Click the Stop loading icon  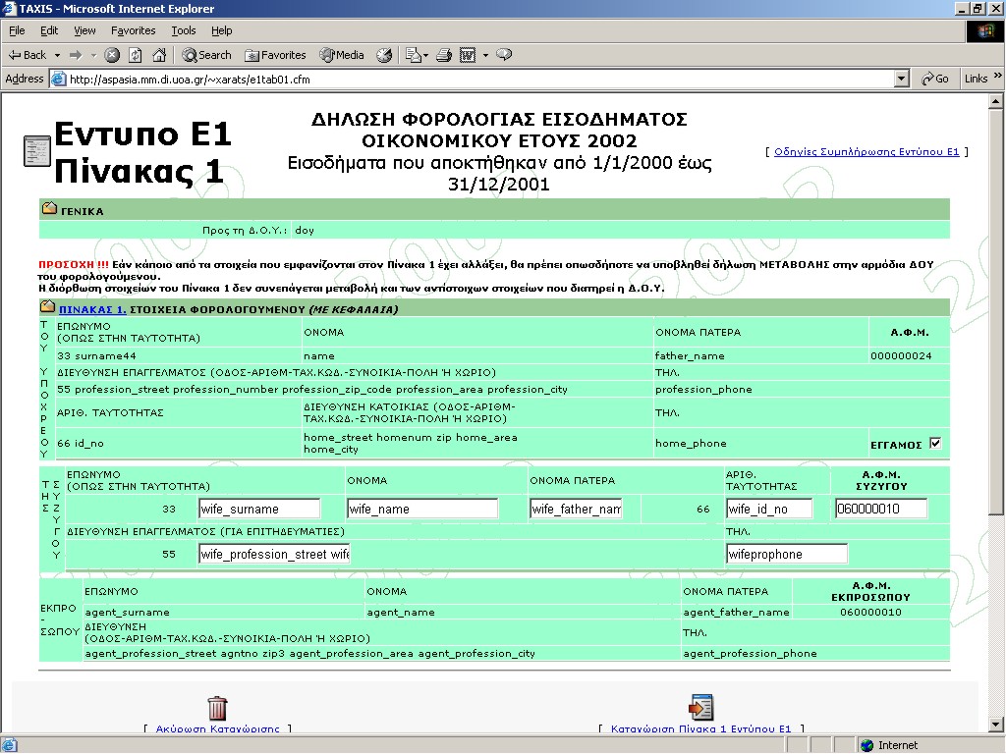click(112, 55)
